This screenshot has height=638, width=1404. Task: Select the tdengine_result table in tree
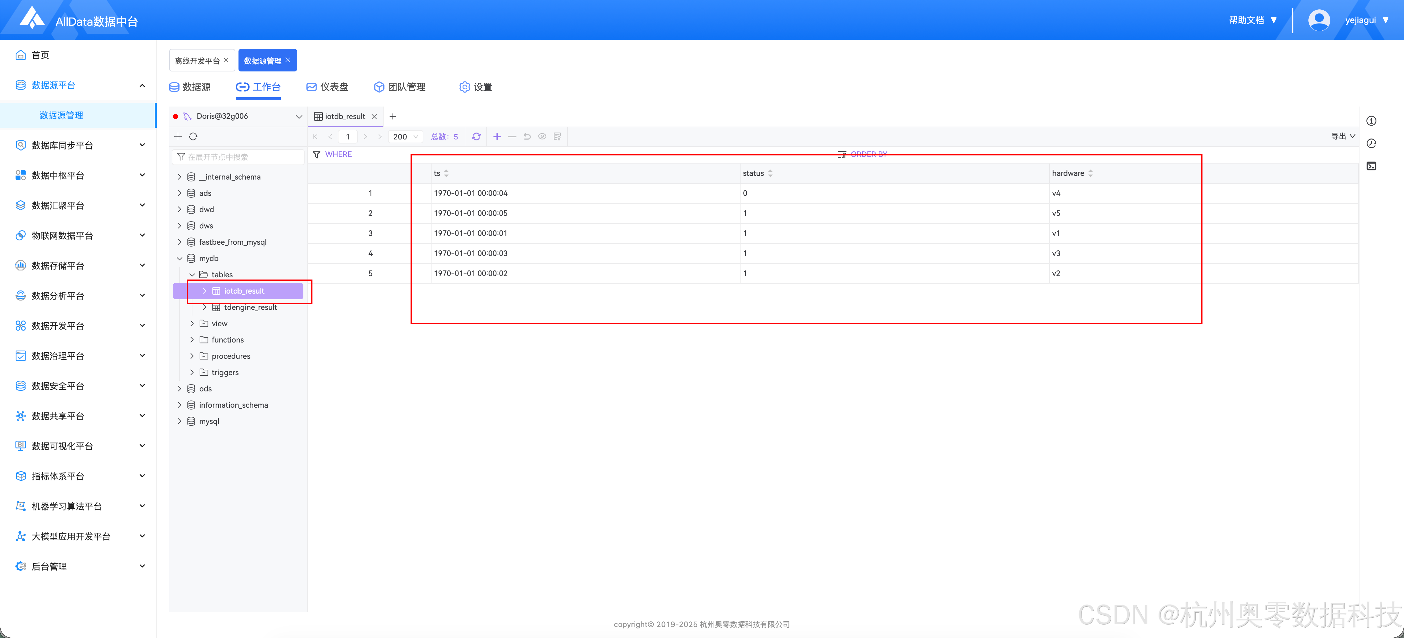[250, 307]
